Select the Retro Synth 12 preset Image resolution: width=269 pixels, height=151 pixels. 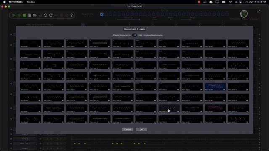tap(238, 65)
